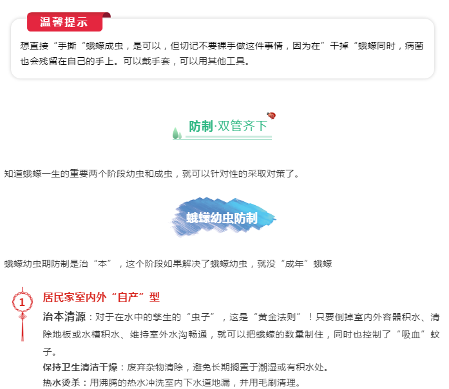Click the text 用沸腾的热水冲洗室内下水道地漏

click(160, 383)
